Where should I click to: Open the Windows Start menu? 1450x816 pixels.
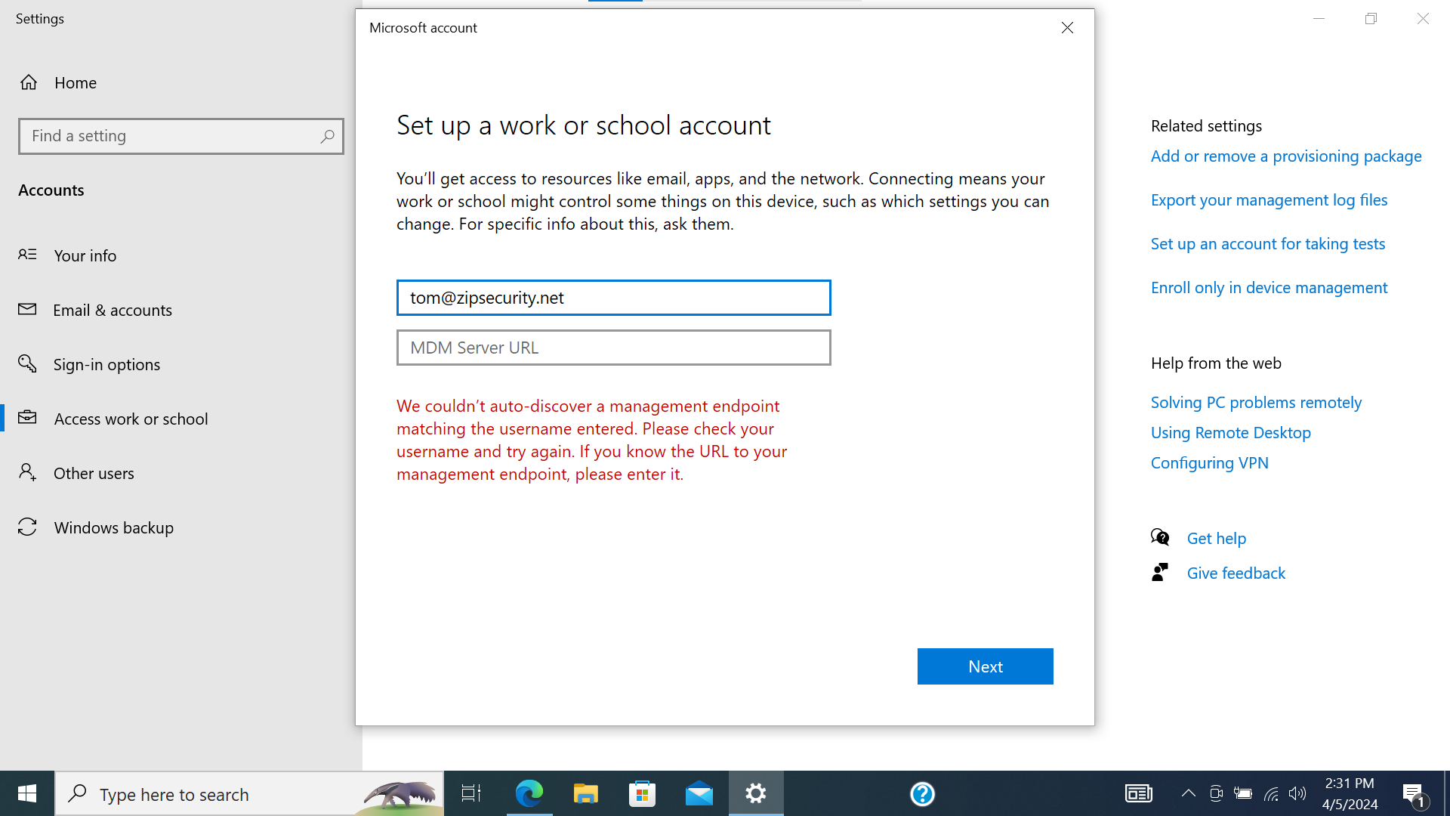[27, 793]
